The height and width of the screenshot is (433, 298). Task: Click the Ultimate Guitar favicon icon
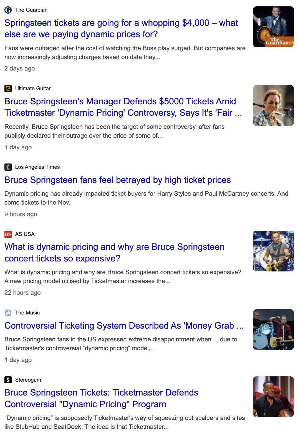coord(8,89)
